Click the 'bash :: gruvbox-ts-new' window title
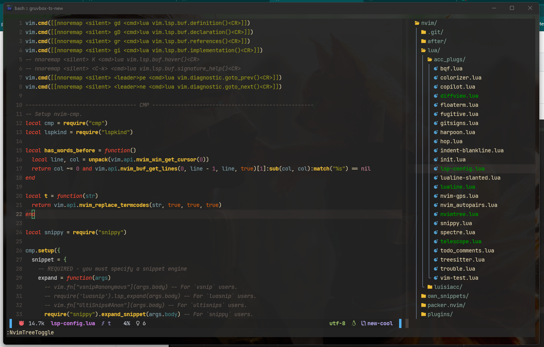Viewport: 544px width, 347px height. [x=39, y=8]
